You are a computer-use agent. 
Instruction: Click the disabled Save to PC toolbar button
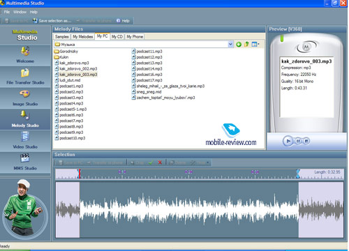(x=17, y=21)
